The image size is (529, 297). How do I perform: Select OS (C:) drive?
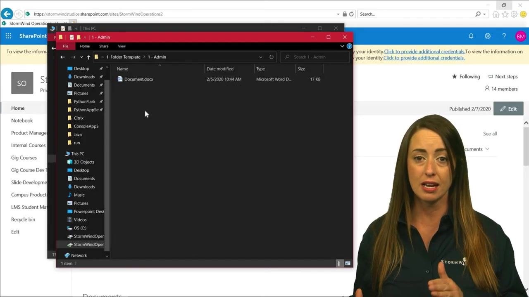(x=80, y=228)
